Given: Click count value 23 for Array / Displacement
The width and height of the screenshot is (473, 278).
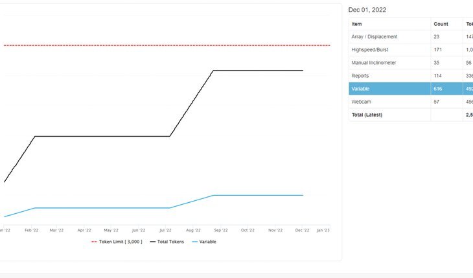Looking at the screenshot, I should click(437, 36).
